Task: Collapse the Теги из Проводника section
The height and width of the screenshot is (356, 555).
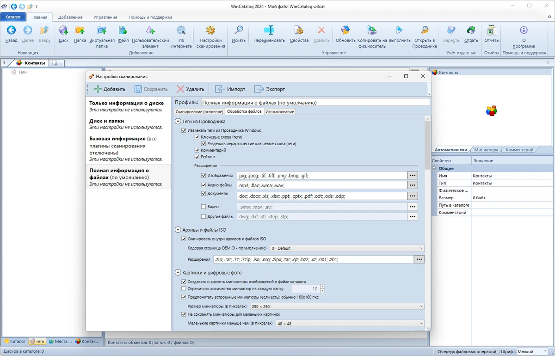Action: pos(178,121)
